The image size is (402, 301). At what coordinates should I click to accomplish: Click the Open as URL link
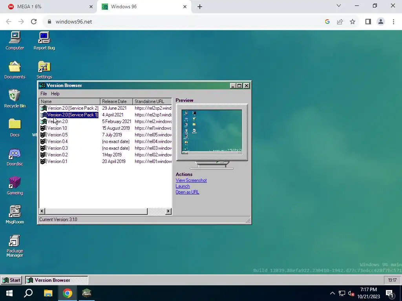pyautogui.click(x=187, y=192)
